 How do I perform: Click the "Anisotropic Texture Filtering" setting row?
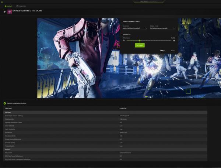coord(105,116)
